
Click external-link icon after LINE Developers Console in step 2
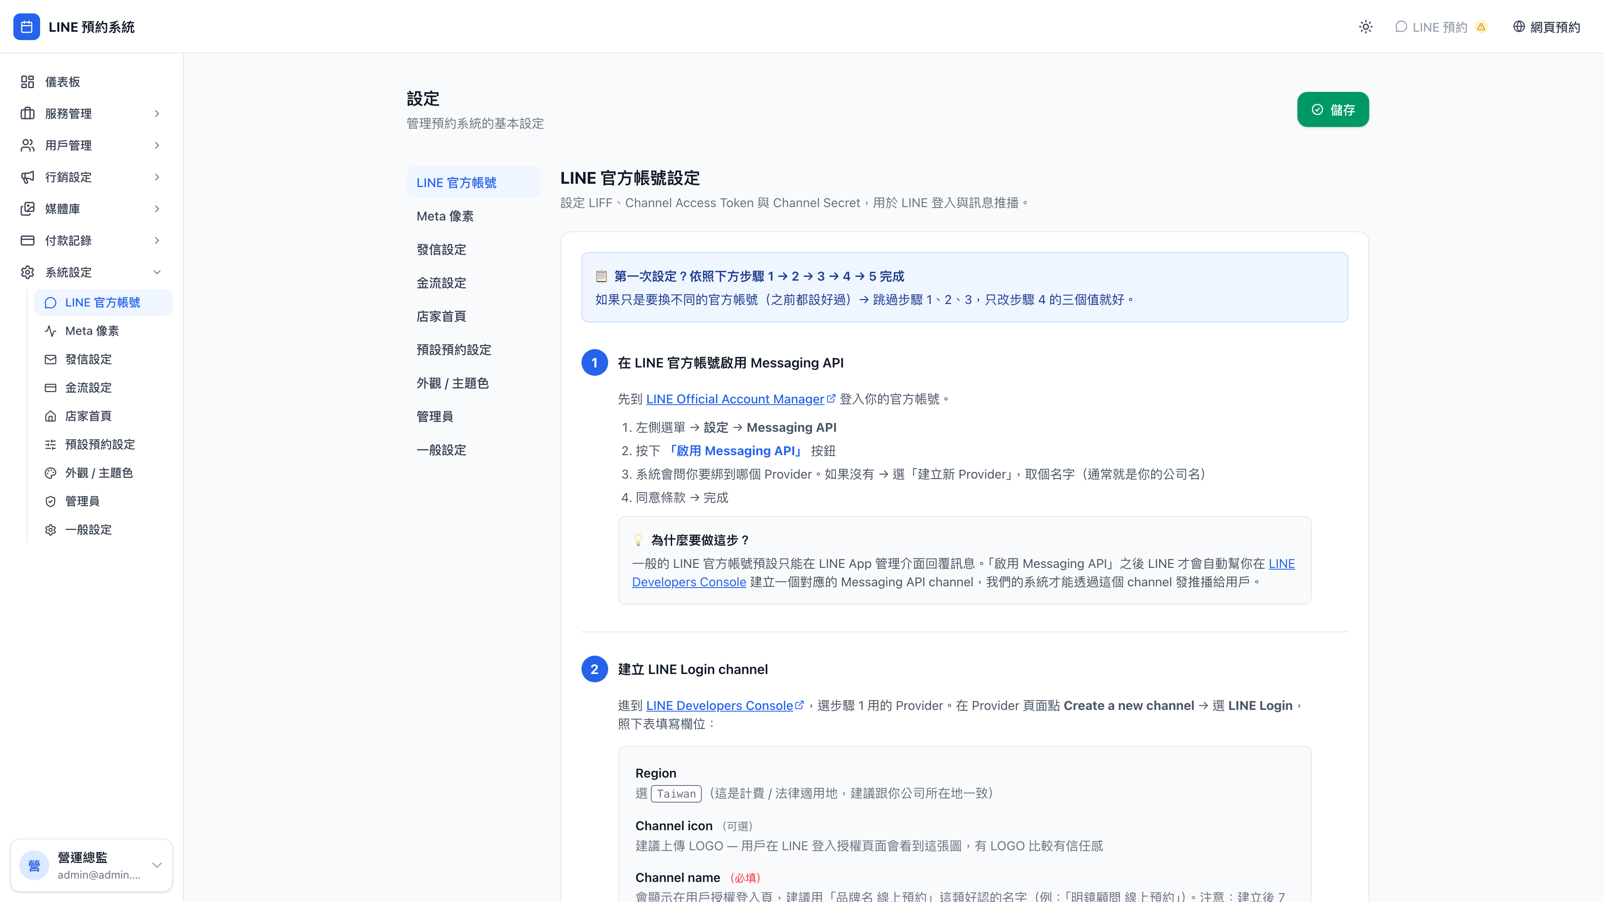pyautogui.click(x=799, y=704)
